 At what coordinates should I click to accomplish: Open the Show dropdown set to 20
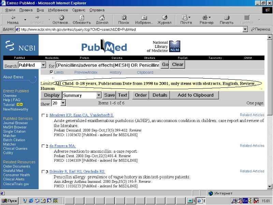(x=63, y=103)
